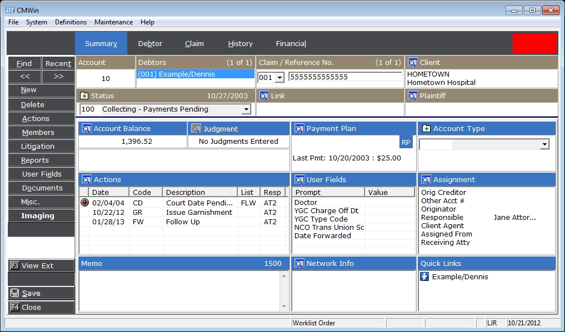Toggle the red marker on 02/04/04 action
The width and height of the screenshot is (565, 332).
(84, 203)
